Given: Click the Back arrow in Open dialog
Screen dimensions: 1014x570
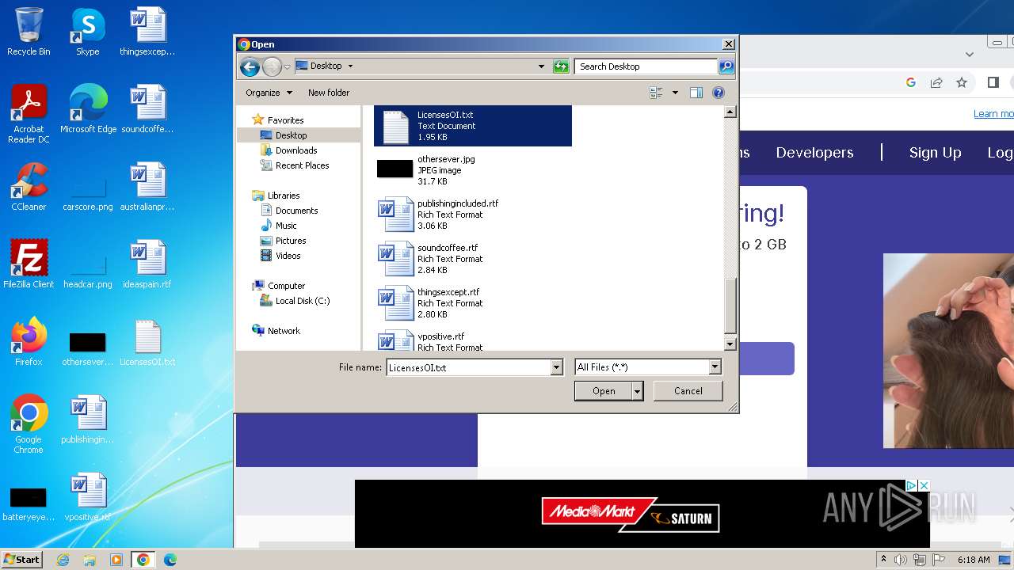Looking at the screenshot, I should pos(250,67).
